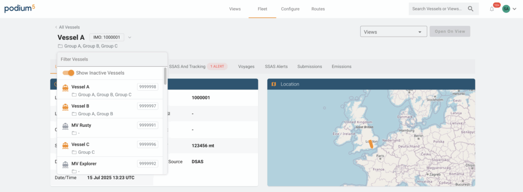This screenshot has width=523, height=192.
Task: Open the Views top navigation item
Action: tap(235, 9)
